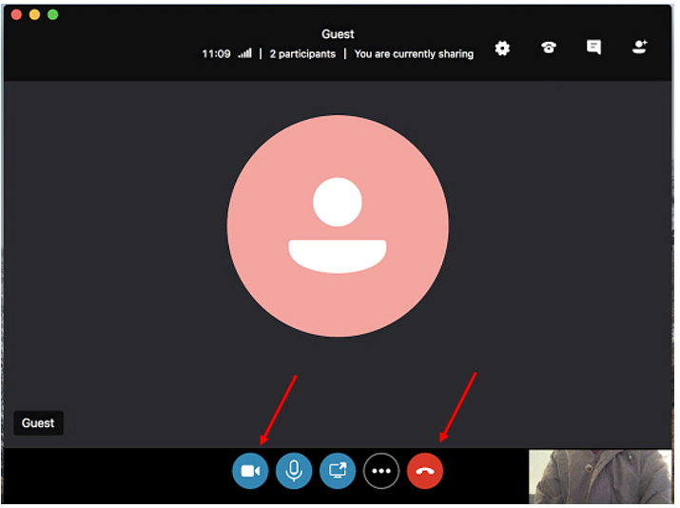Image resolution: width=680 pixels, height=508 pixels.
Task: Open the chat conversation panel
Action: pos(593,48)
